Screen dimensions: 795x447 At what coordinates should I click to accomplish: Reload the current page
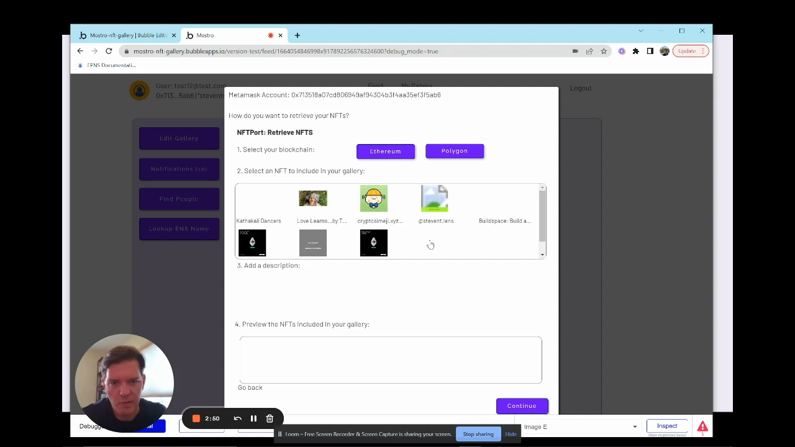pyautogui.click(x=109, y=51)
